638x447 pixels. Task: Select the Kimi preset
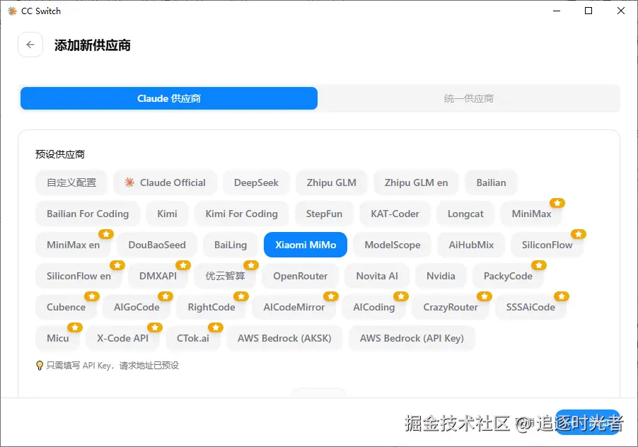pos(167,214)
